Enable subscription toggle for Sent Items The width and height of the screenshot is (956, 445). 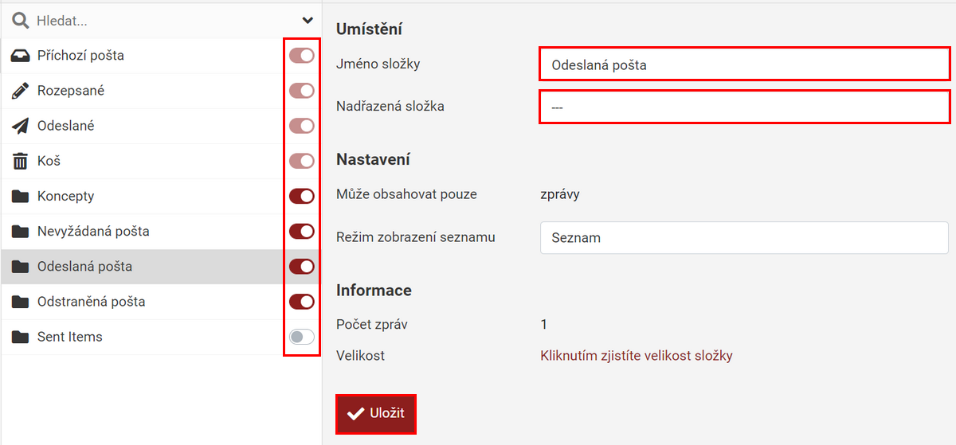point(302,337)
